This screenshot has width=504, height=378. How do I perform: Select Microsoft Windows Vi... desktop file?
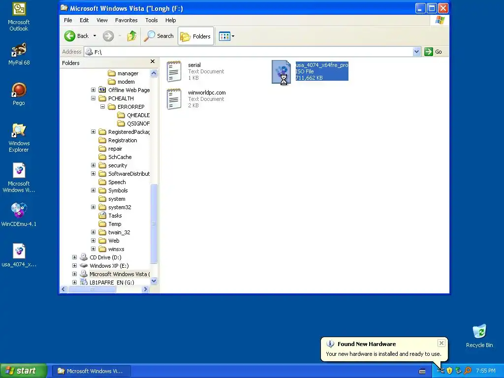coord(19,177)
